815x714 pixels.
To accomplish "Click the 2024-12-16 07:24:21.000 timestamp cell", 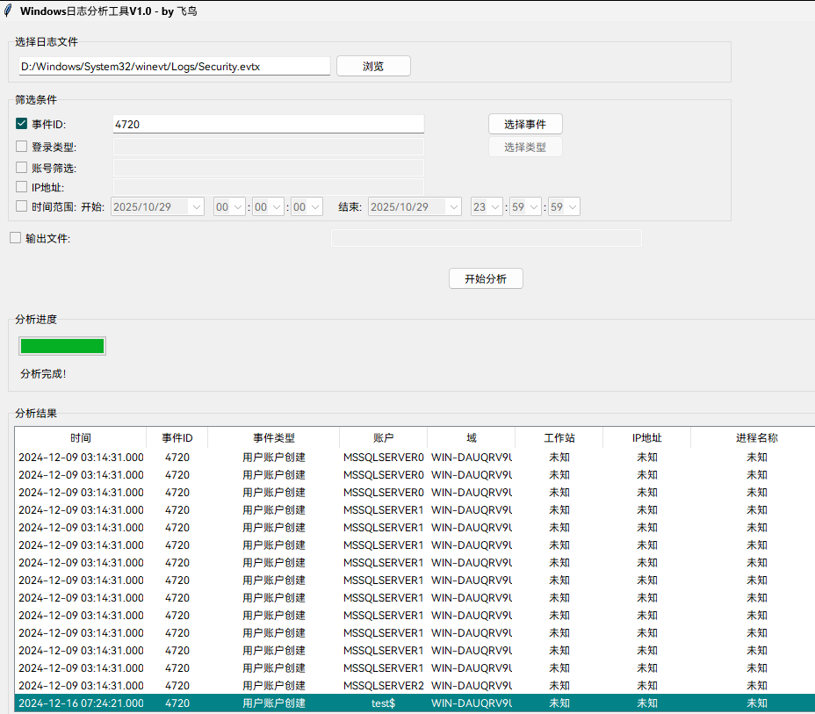I will point(81,703).
